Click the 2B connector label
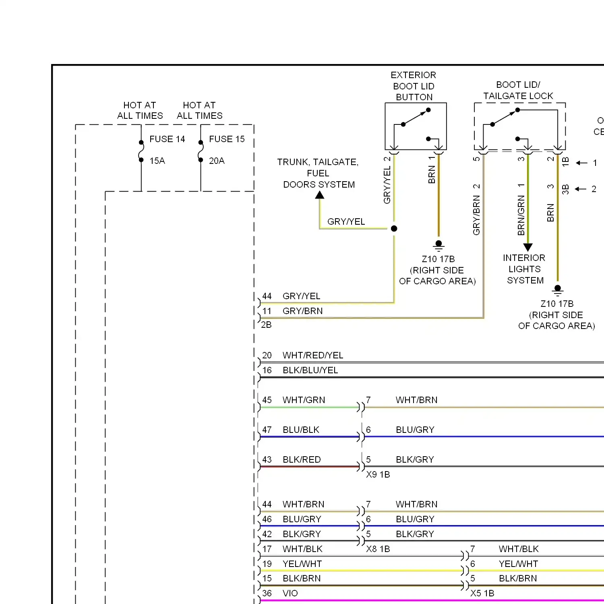The width and height of the screenshot is (604, 604). pyautogui.click(x=266, y=325)
